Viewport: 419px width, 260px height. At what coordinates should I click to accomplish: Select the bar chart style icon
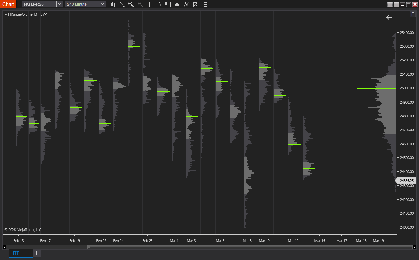(113, 4)
